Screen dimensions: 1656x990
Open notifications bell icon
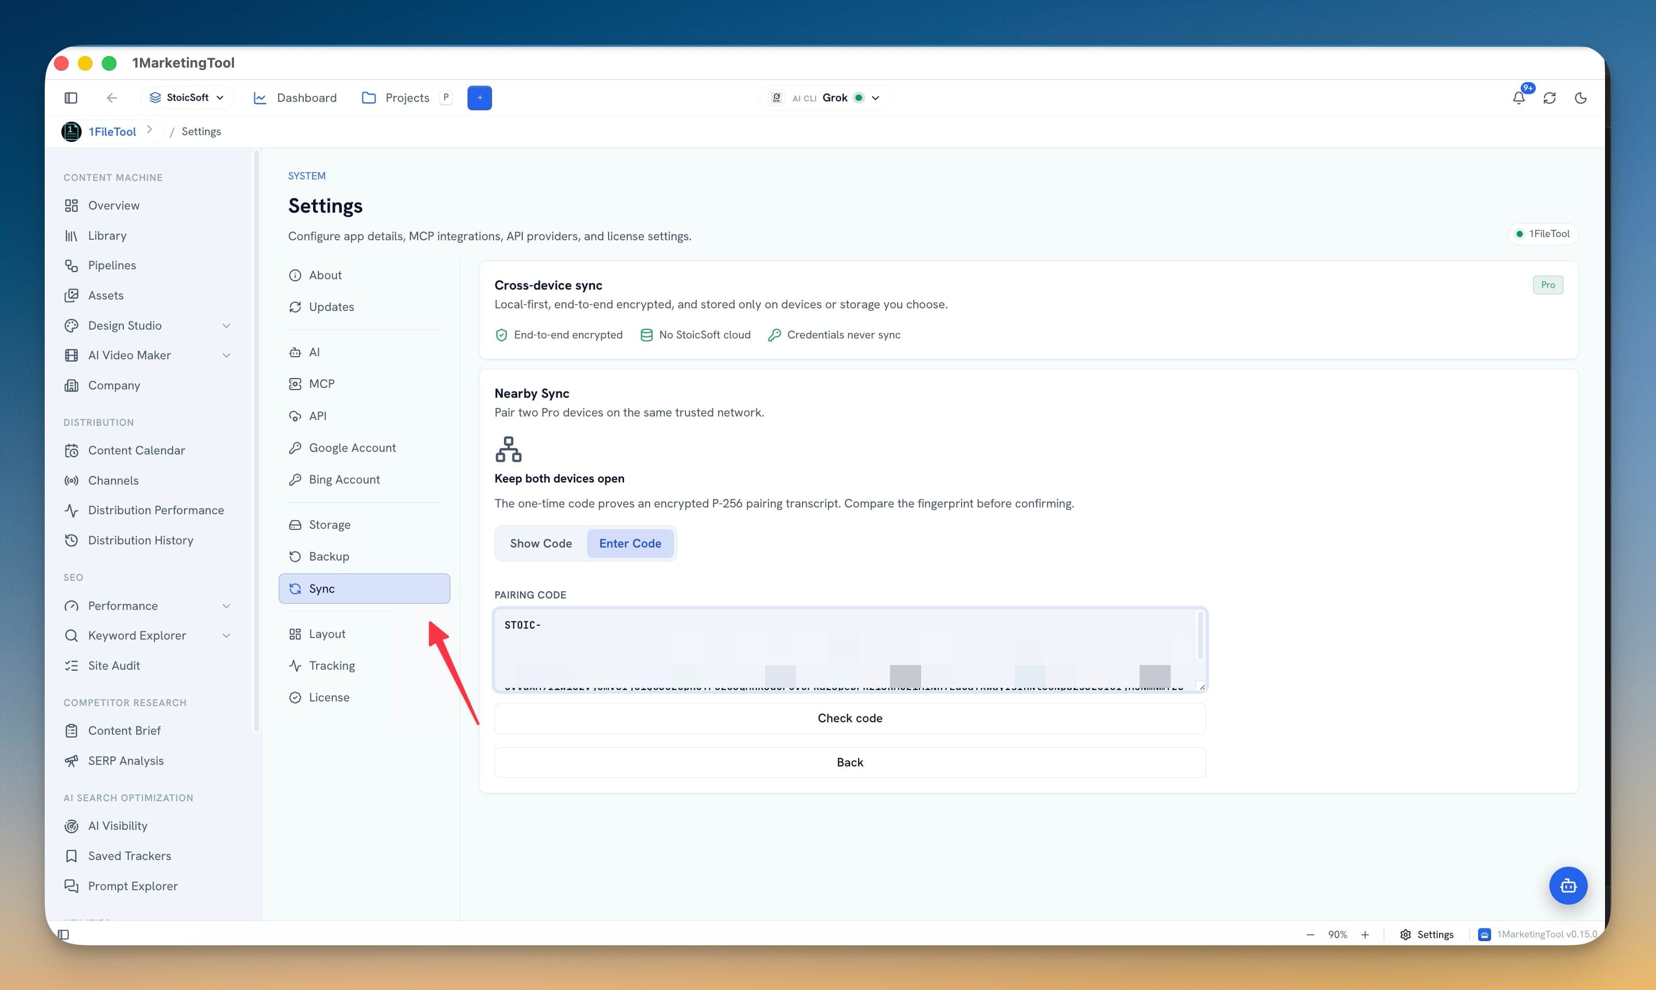1519,97
